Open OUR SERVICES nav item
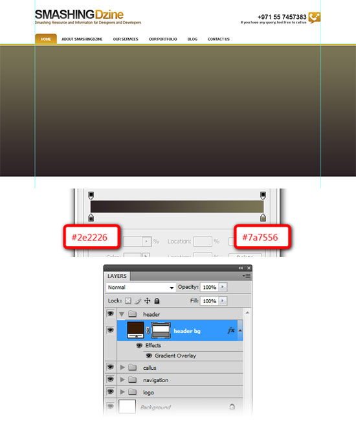 pos(126,40)
